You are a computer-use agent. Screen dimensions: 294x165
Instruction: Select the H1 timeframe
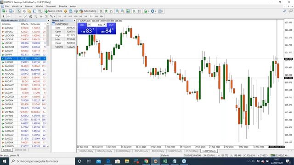81,16
